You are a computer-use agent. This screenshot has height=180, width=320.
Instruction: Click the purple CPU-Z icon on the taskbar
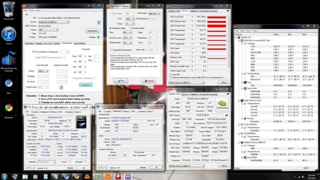click(128, 176)
